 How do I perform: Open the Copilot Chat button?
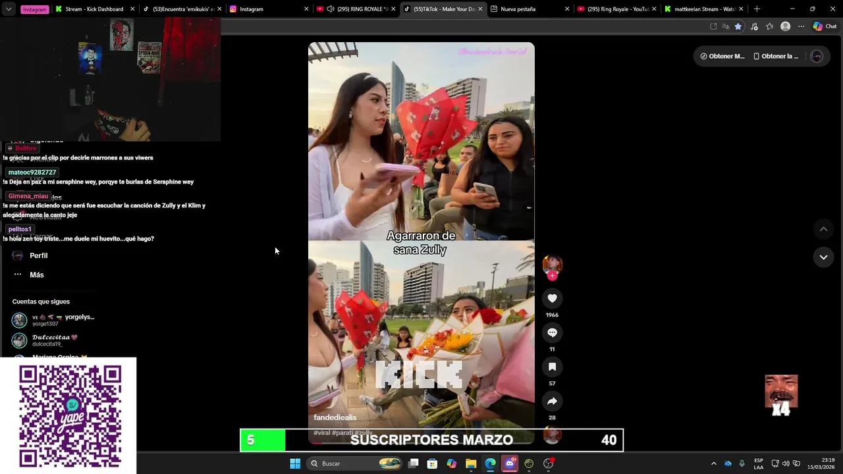(825, 26)
